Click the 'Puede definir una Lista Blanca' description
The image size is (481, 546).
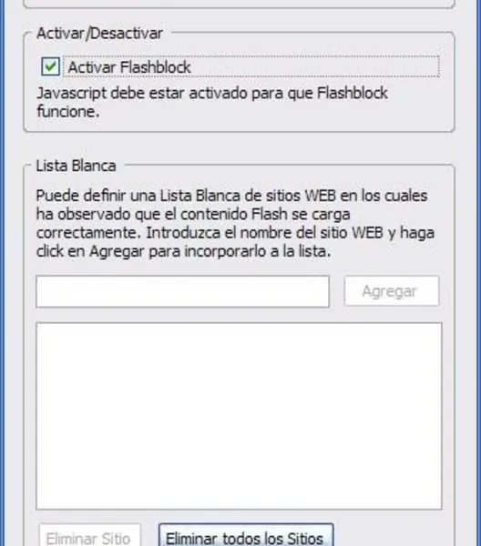pyautogui.click(x=235, y=223)
